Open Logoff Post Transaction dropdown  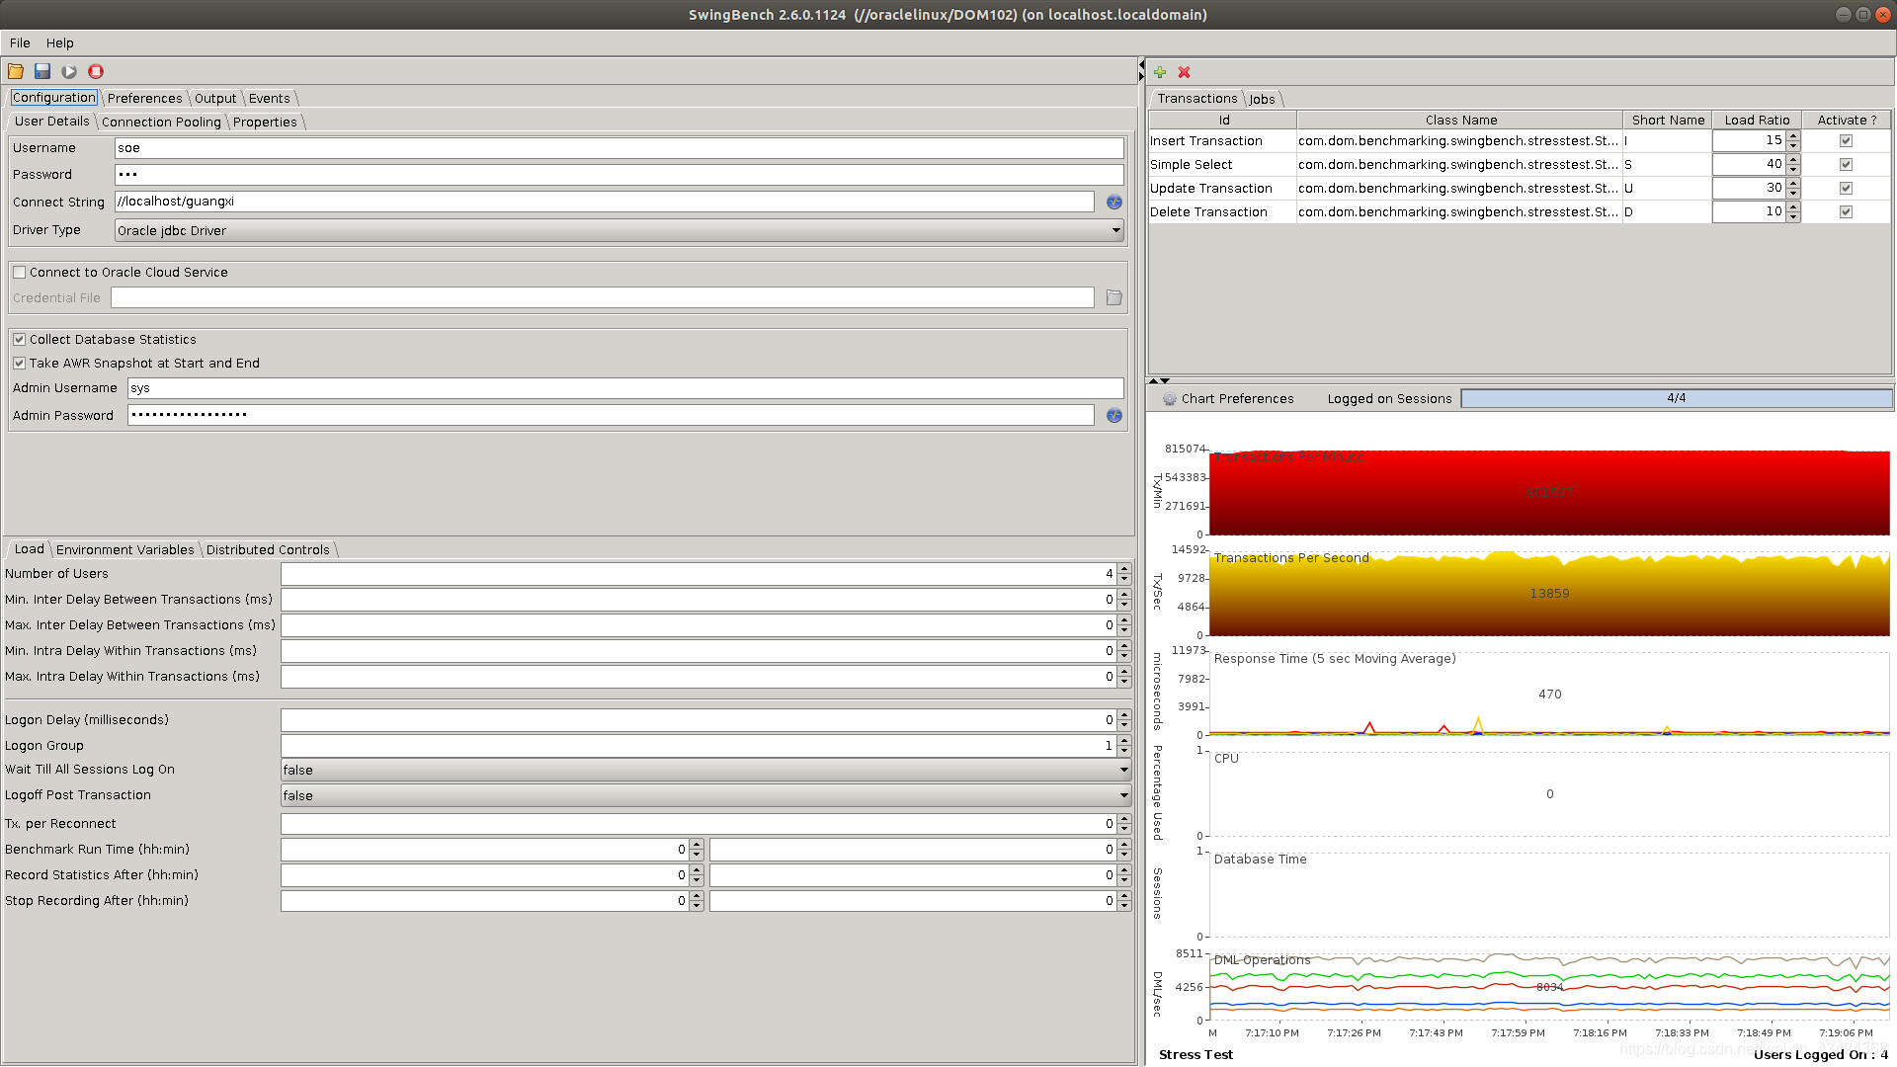tap(705, 795)
